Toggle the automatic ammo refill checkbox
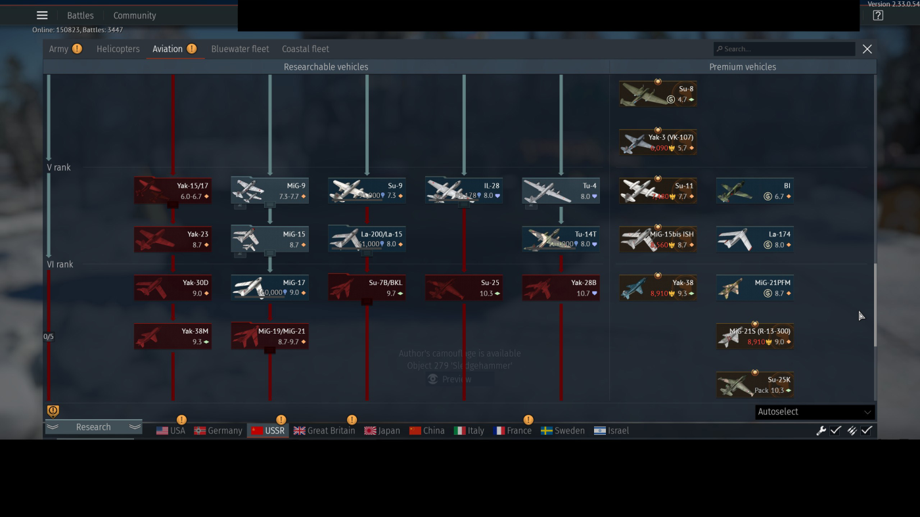 tap(867, 431)
